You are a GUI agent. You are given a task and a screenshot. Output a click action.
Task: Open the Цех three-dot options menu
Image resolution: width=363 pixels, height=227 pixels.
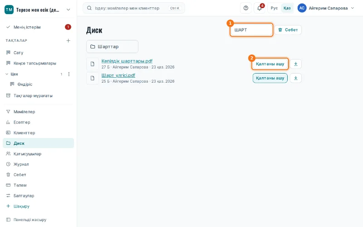(69, 74)
